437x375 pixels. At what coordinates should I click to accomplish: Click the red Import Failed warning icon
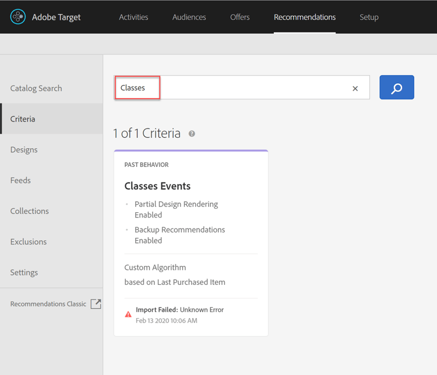(128, 314)
